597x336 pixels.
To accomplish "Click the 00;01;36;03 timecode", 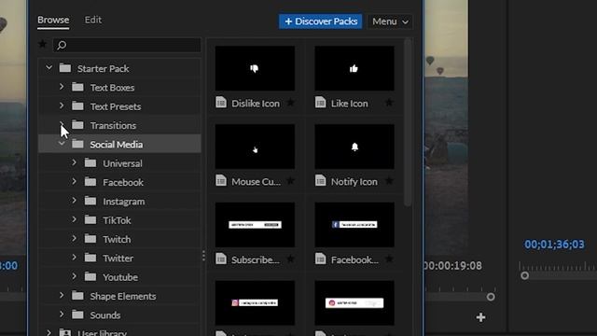I will coord(554,245).
